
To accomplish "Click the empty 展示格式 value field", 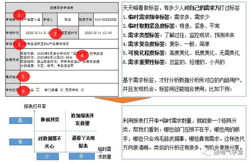I will (x=69, y=77).
